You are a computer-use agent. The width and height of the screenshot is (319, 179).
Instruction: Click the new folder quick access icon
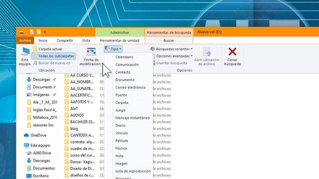pyautogui.click(x=39, y=32)
